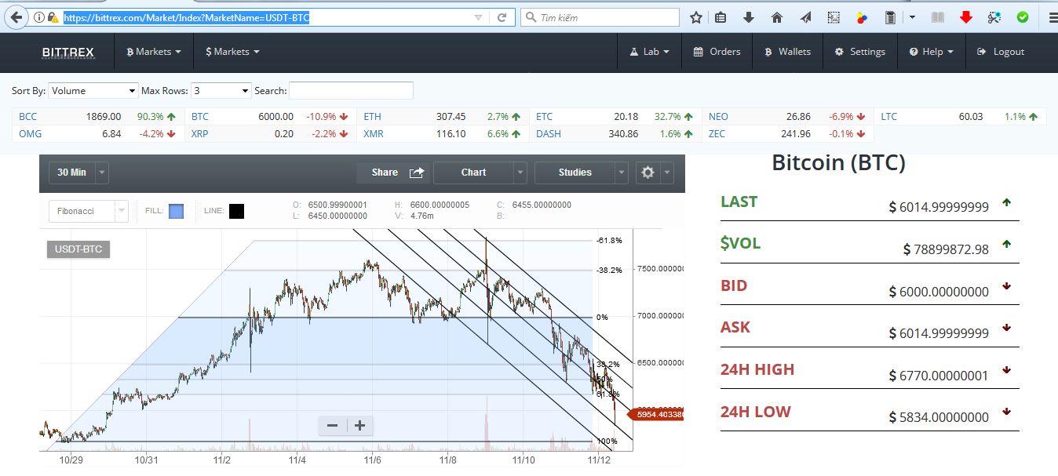Screen dimensions: 1058x476
Task: Expand the Studies dropdown arrow
Action: click(622, 173)
